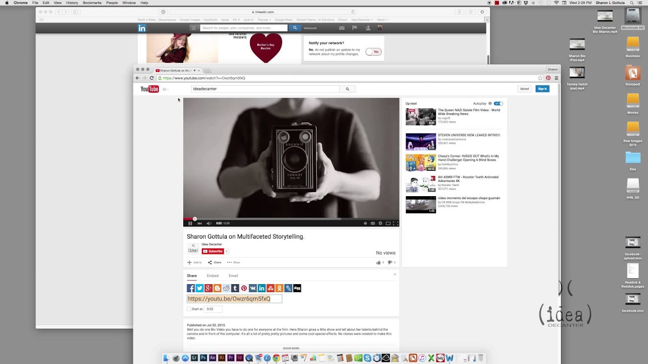Share the video on reddit
648x364 pixels.
226,288
